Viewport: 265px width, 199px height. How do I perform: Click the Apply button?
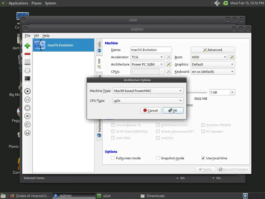click(205, 169)
